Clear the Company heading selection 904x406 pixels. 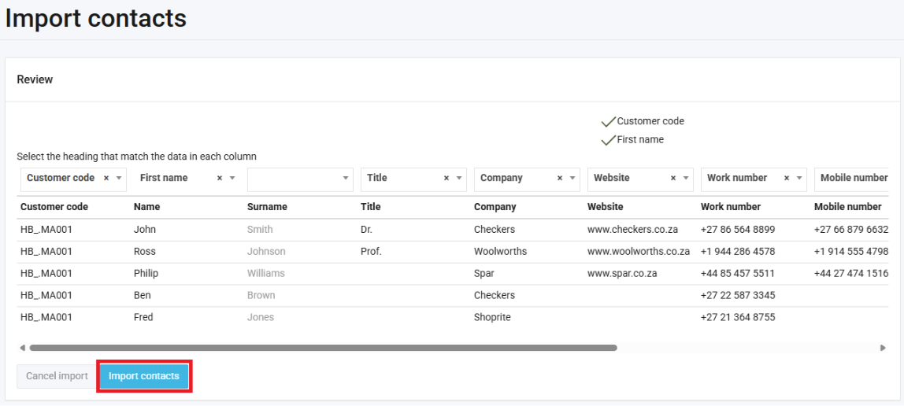[560, 179]
